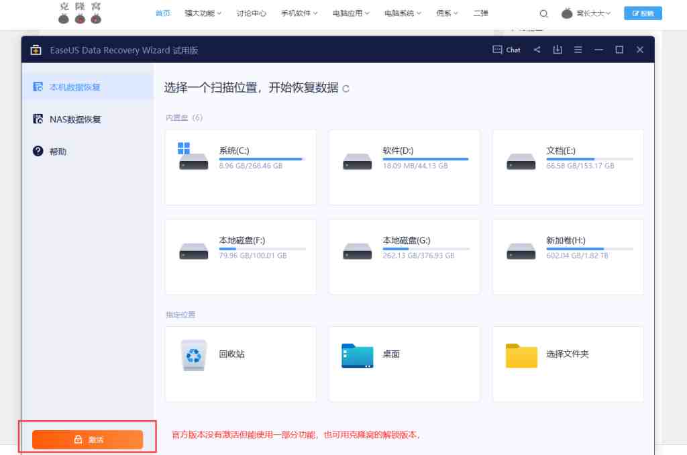Expand the 强大功能 dropdown menu
Viewport: 687px width, 455px height.
203,13
